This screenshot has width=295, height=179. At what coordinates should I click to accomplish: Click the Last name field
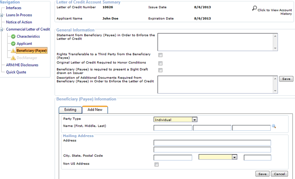point(251,128)
